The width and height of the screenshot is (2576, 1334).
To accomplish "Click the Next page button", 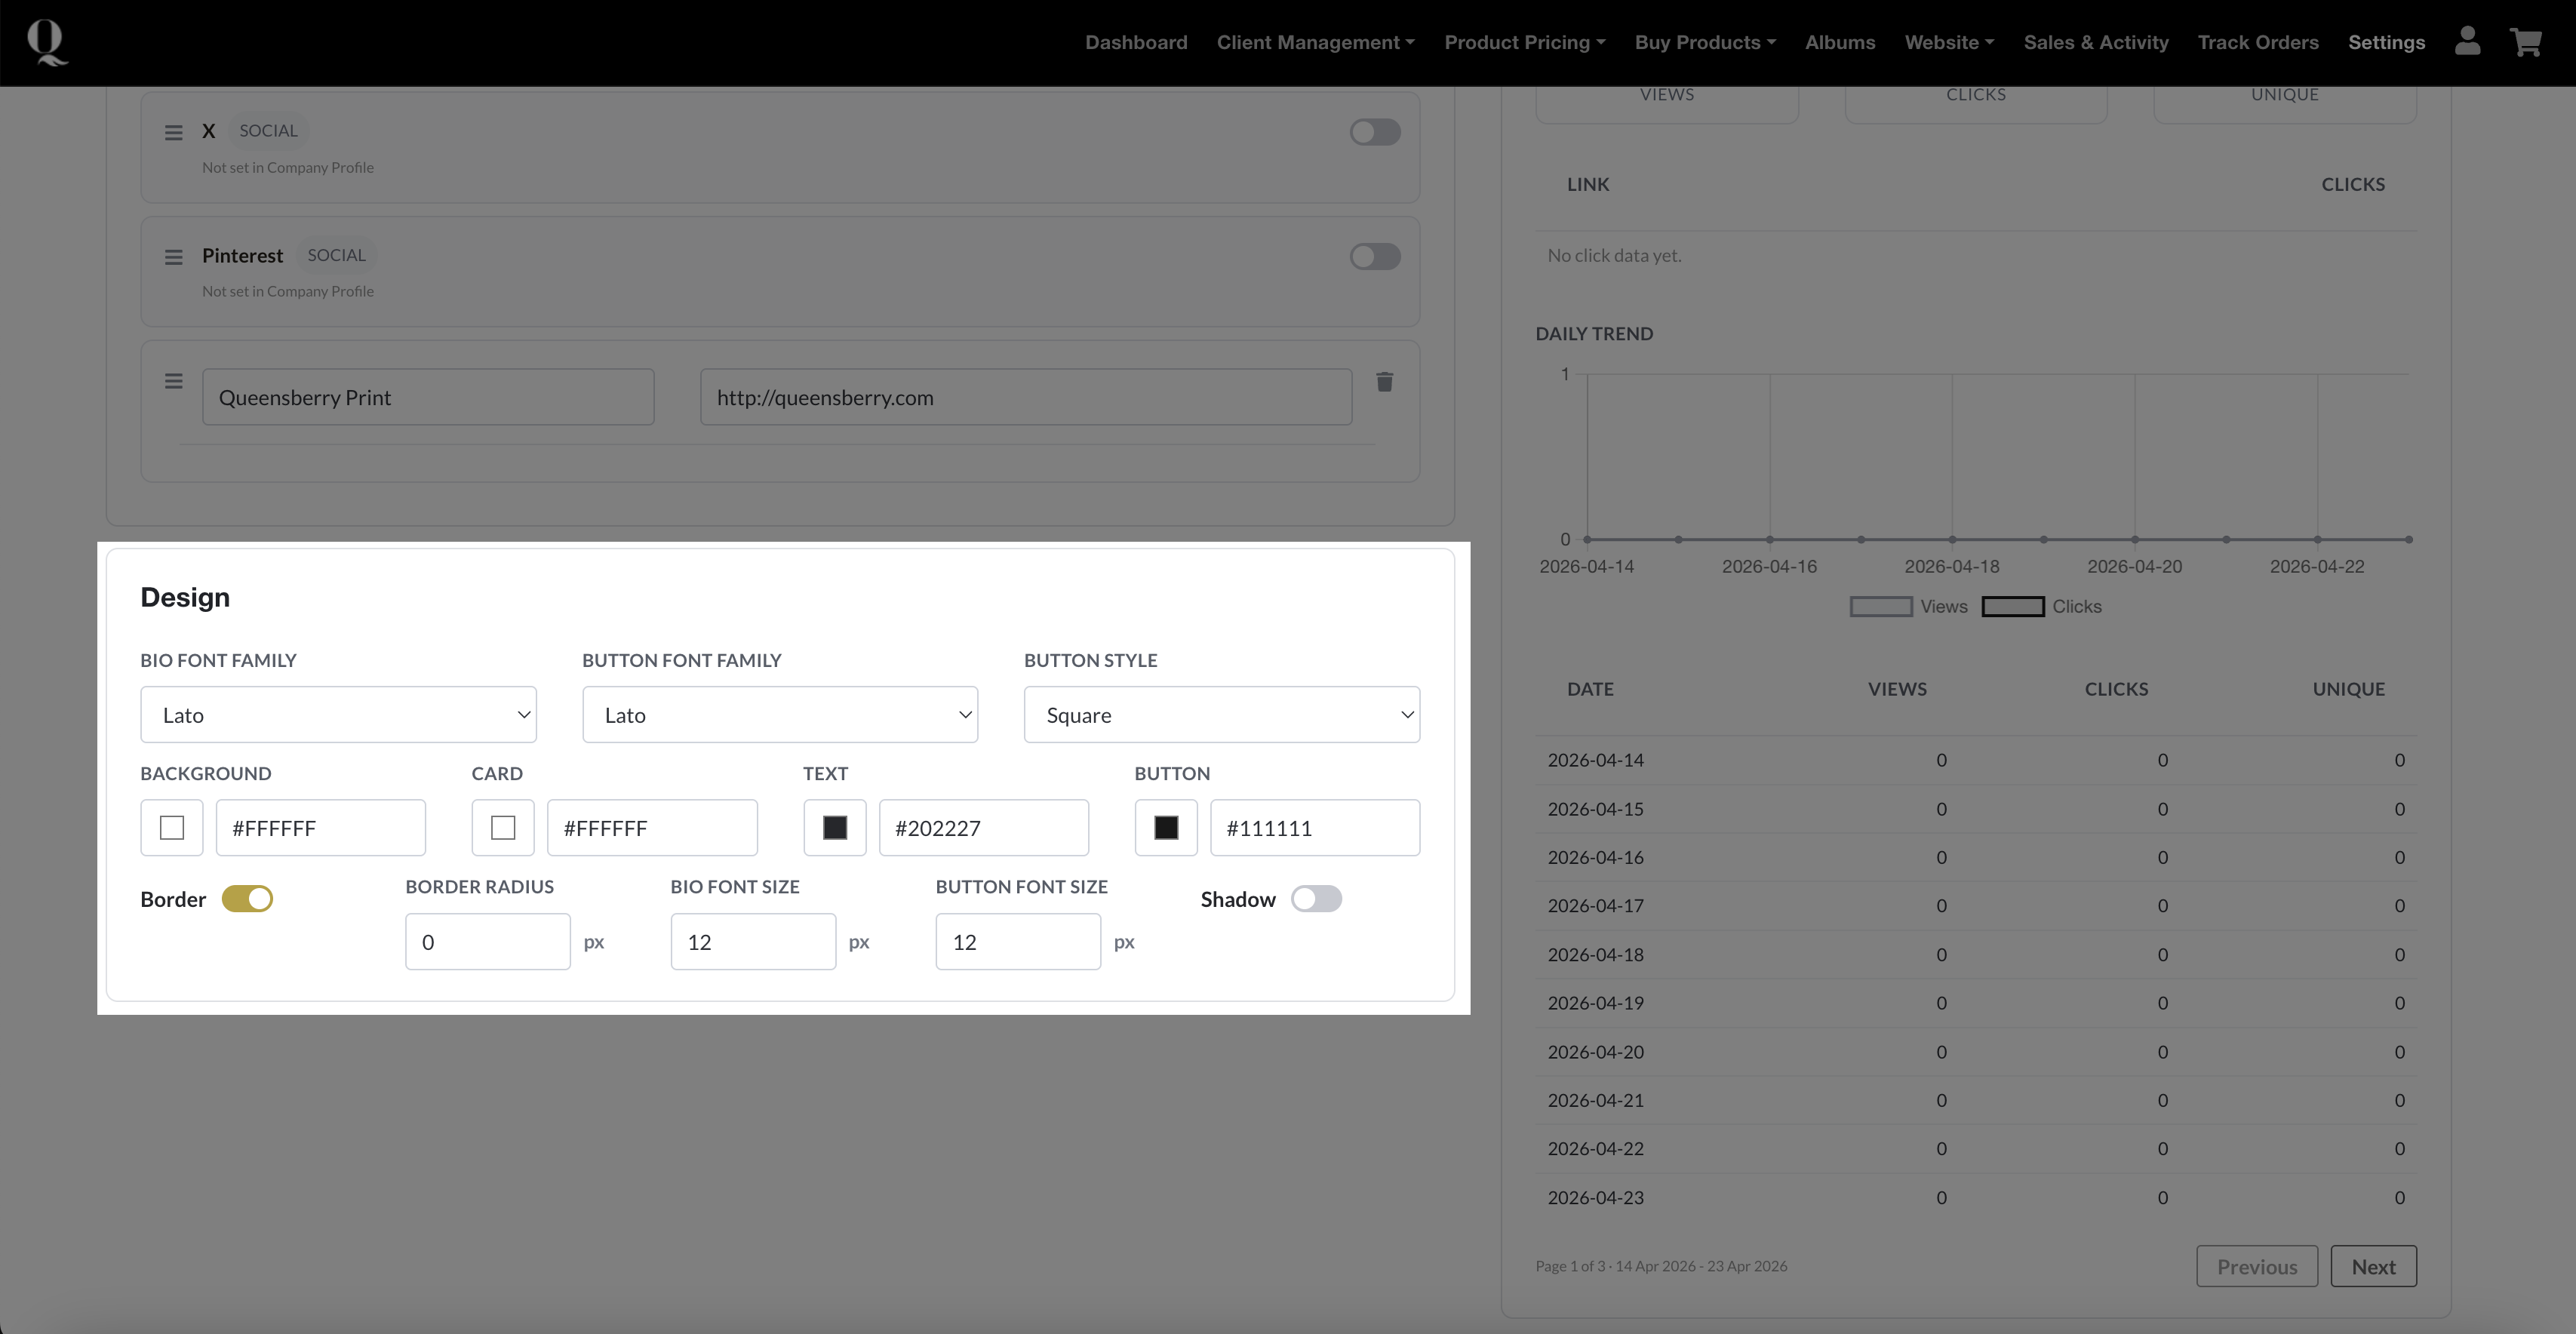I will [x=2372, y=1267].
